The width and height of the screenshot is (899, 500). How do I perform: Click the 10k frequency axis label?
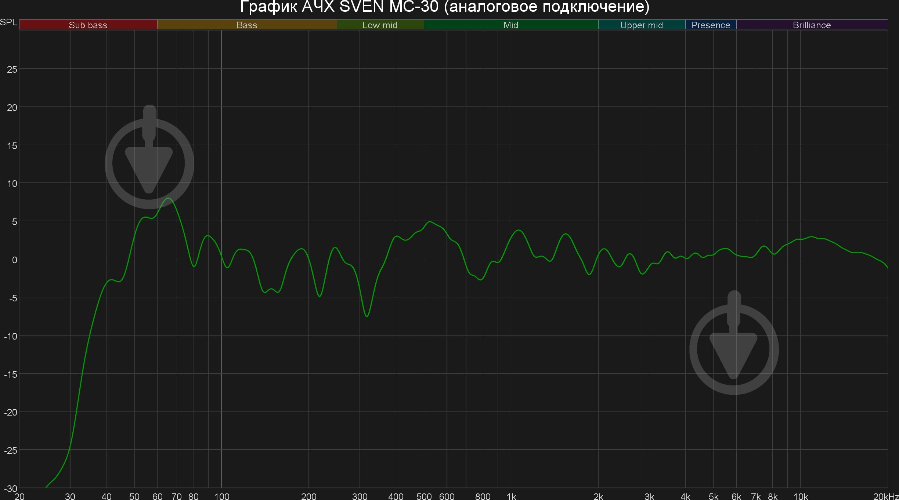tap(801, 496)
